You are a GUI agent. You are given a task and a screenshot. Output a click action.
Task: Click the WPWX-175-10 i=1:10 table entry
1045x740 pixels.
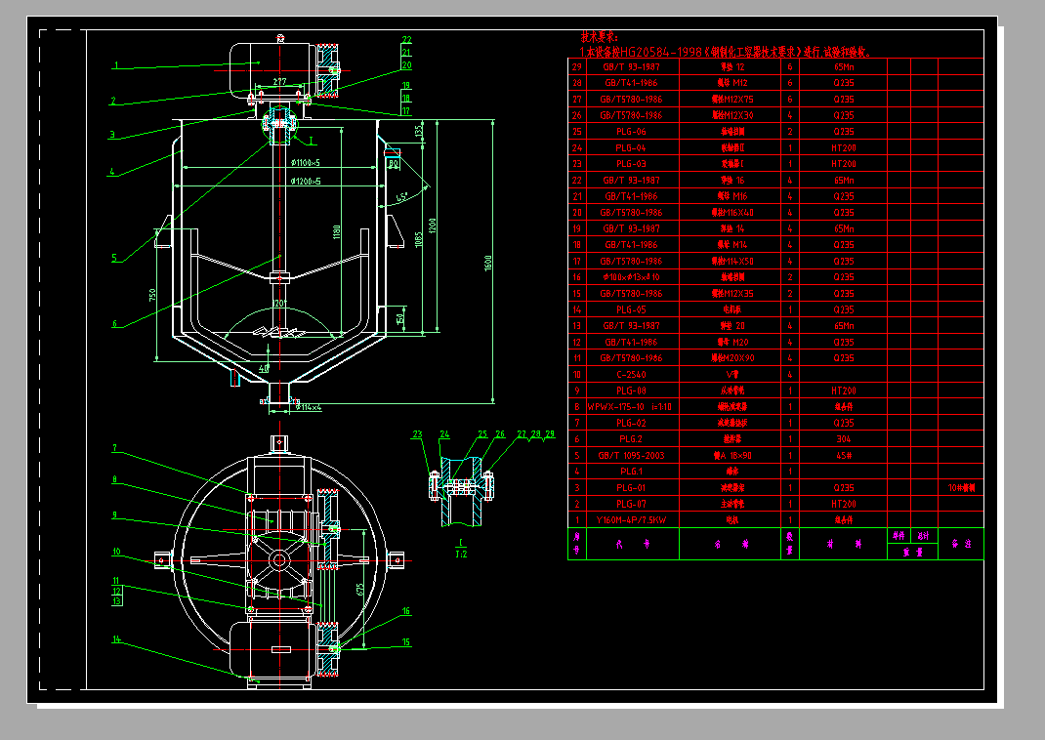click(630, 406)
